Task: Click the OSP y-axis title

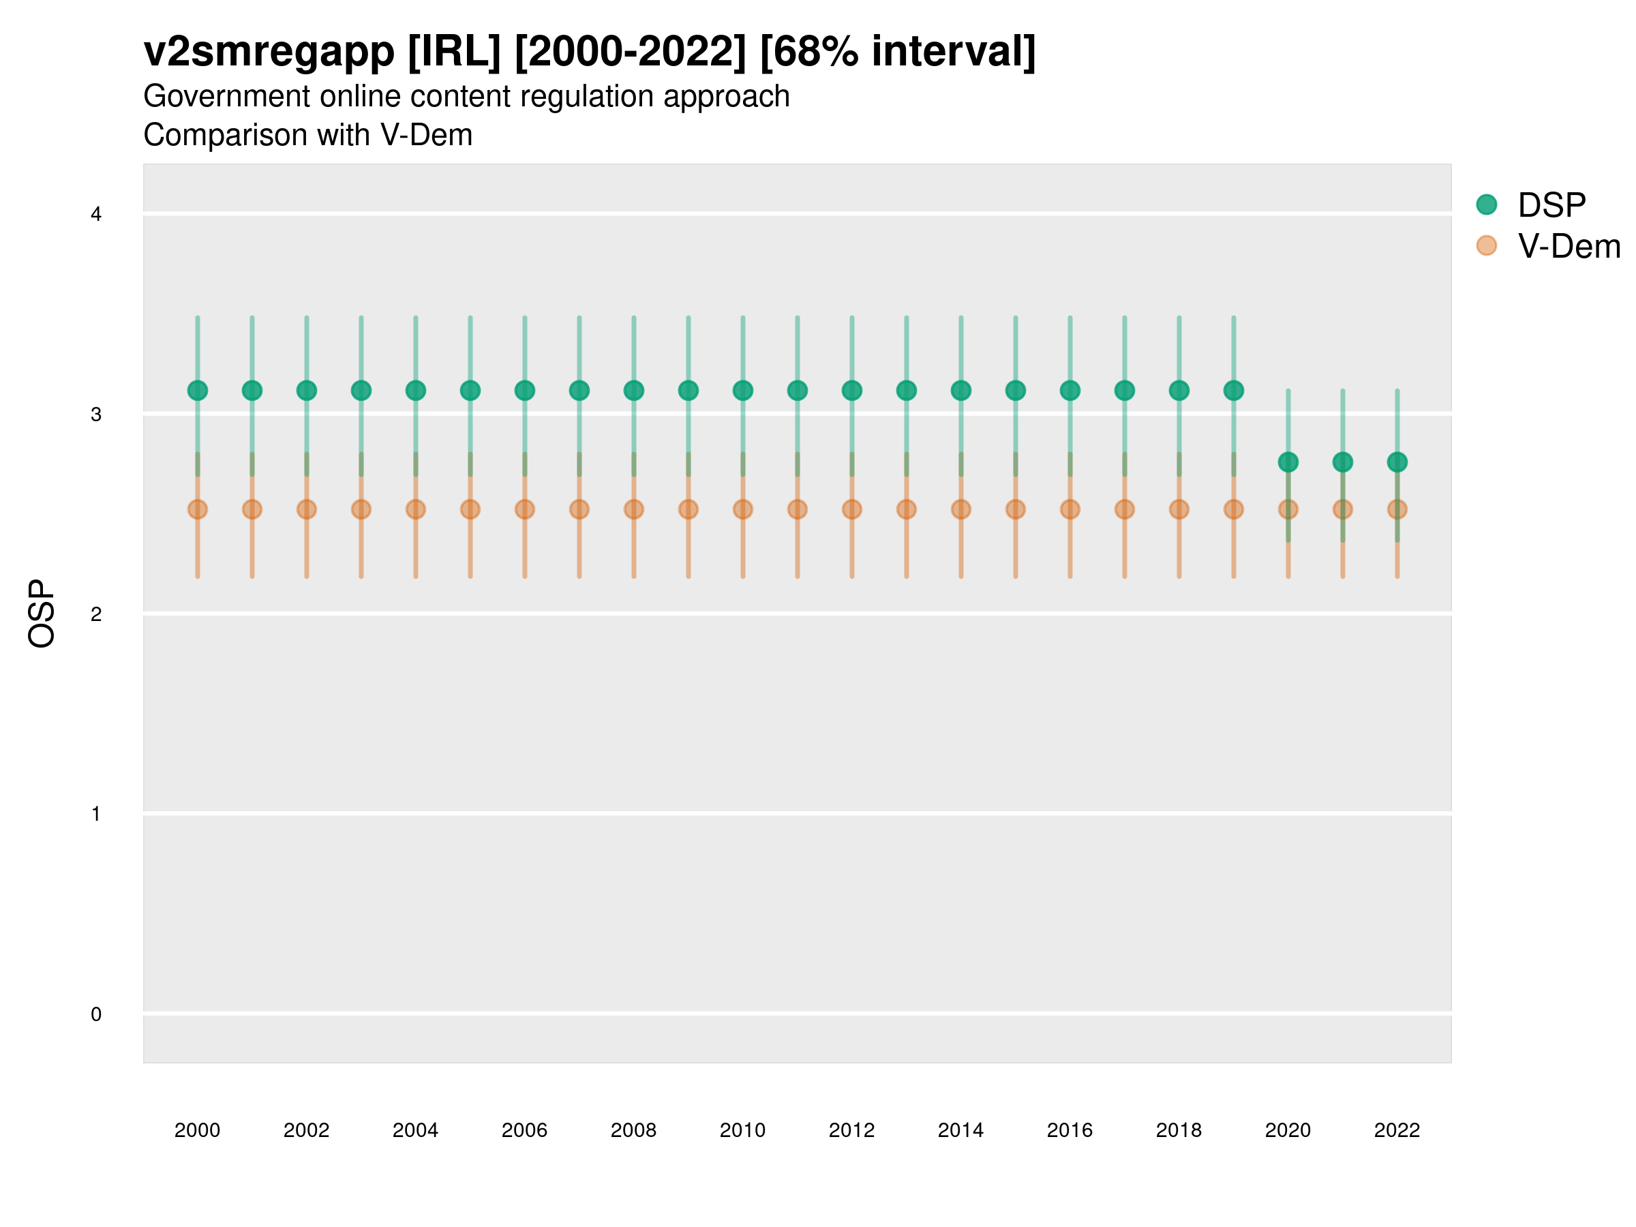Action: coord(42,613)
